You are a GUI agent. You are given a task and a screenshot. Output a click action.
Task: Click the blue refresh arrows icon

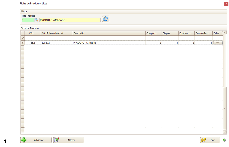[x=106, y=19]
